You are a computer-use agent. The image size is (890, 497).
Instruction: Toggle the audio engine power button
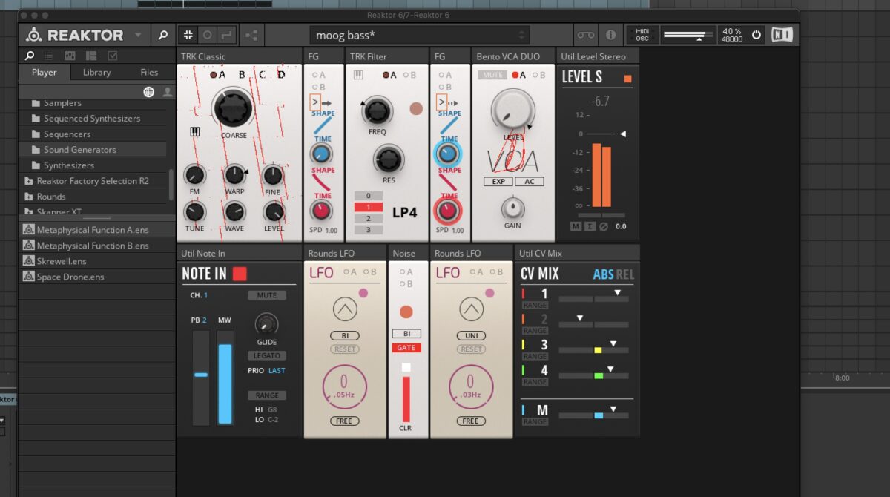tap(756, 35)
